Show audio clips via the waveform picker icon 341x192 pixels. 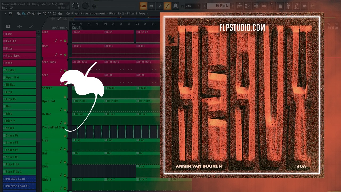click(x=19, y=27)
